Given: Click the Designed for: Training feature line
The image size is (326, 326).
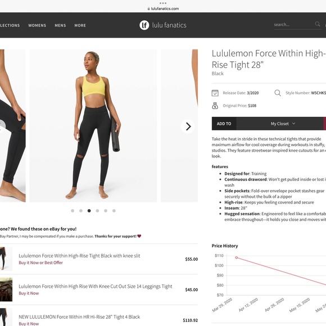Looking at the screenshot, I should [245, 174].
